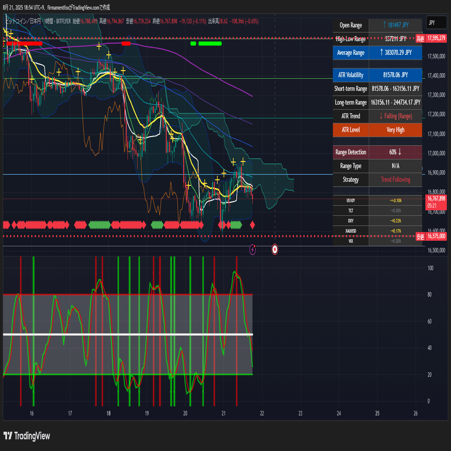Image resolution: width=451 pixels, height=451 pixels.
Task: Click date 26 on the time axis
Action: [x=415, y=413]
